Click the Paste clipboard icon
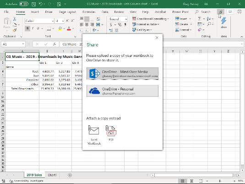 click(7, 21)
